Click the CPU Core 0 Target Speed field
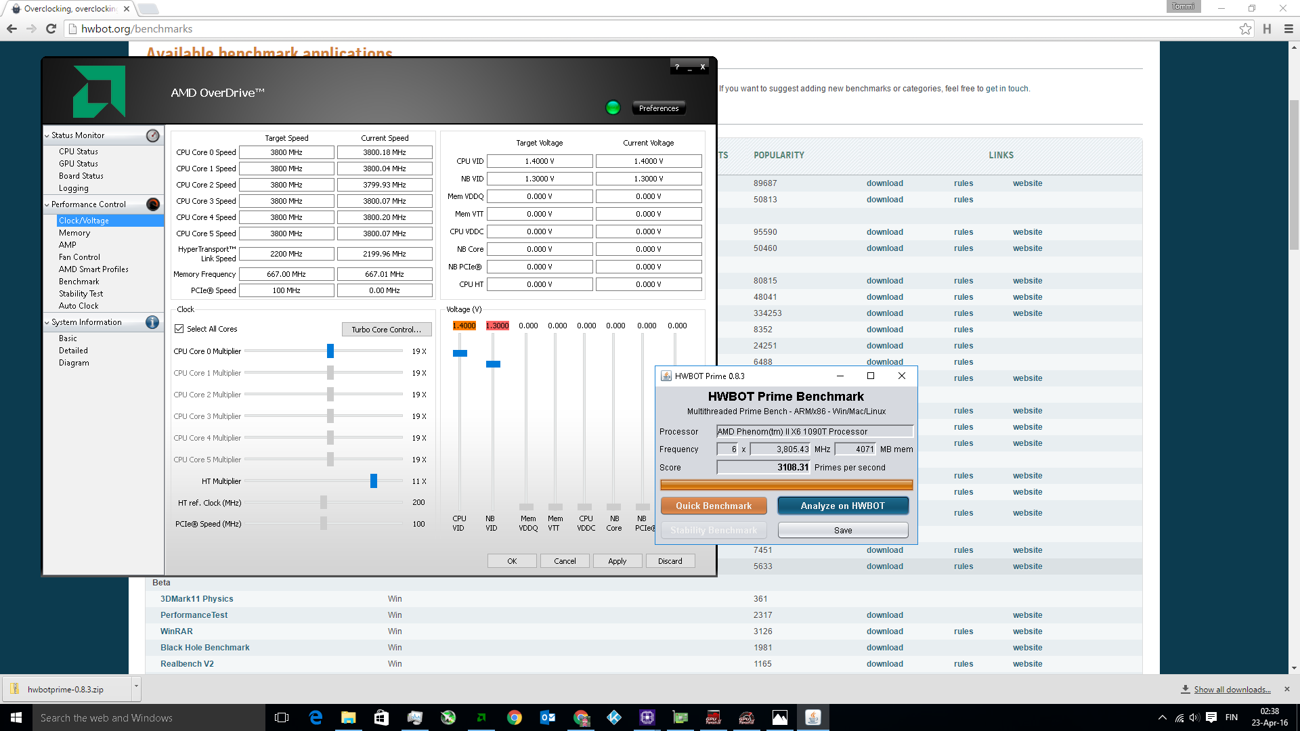Screen dimensions: 1300x731 pos(286,152)
